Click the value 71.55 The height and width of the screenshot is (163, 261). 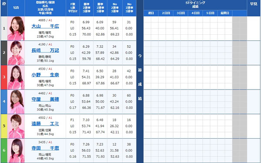(x=86, y=156)
